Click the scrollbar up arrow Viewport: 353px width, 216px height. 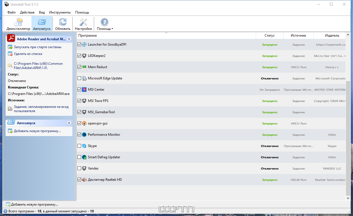348,35
